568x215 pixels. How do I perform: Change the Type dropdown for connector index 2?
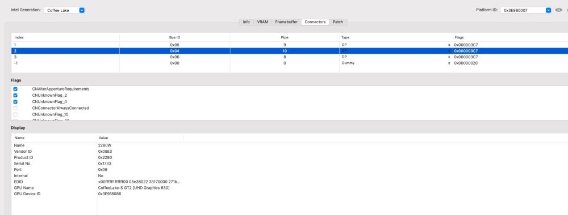[x=395, y=51]
